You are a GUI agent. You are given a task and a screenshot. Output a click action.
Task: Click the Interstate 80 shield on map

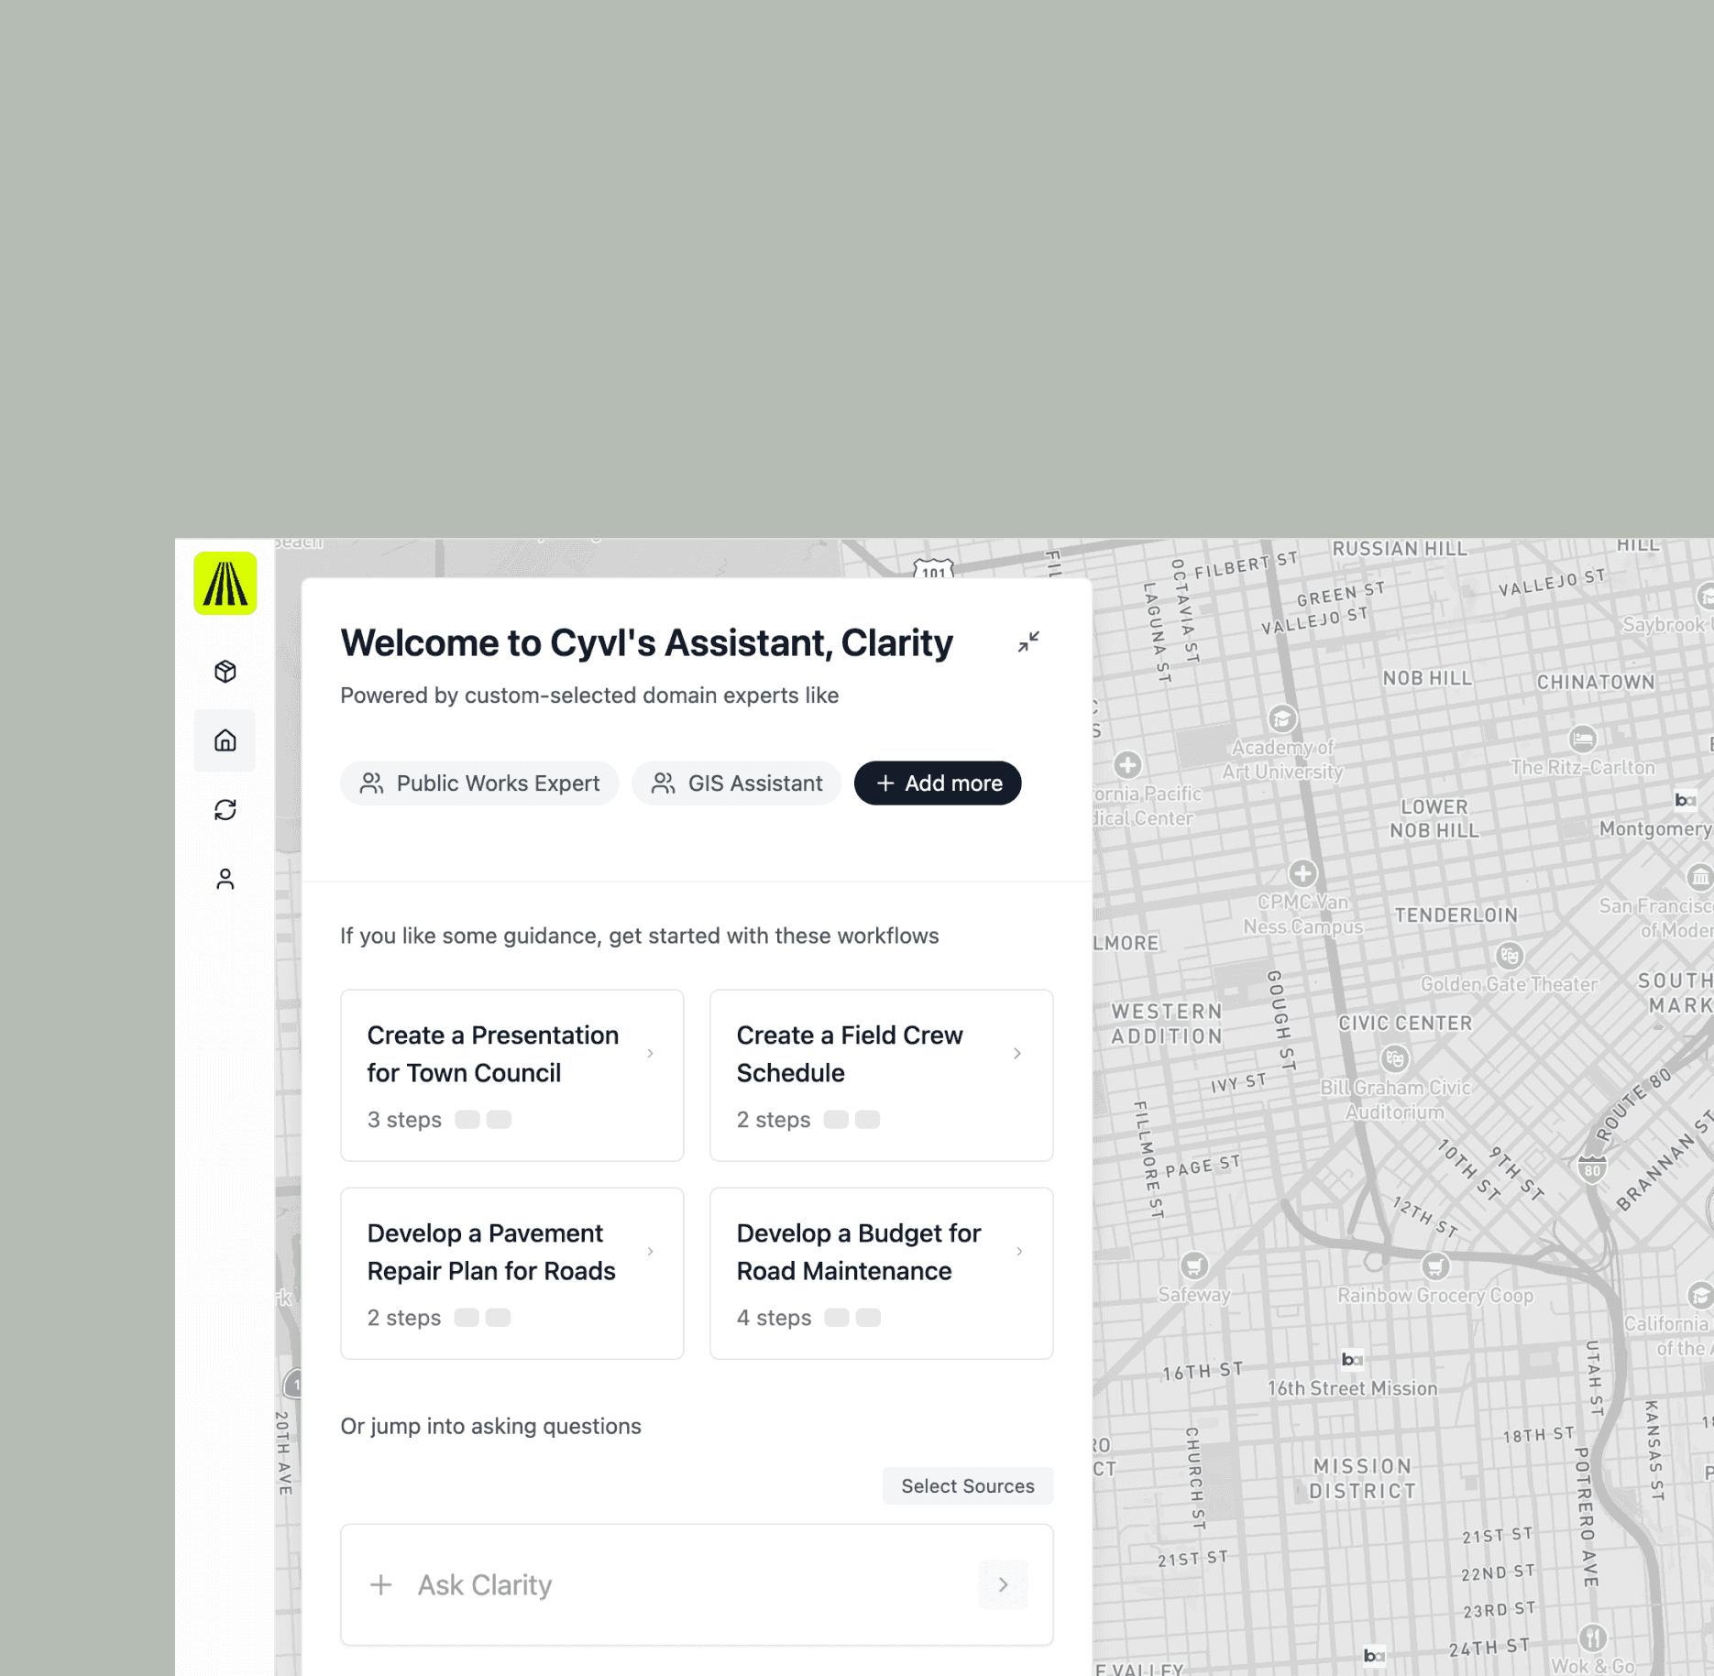[x=1592, y=1169]
